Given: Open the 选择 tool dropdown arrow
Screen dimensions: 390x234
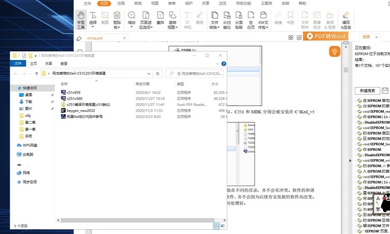Looking at the screenshot, I should coord(93,27).
